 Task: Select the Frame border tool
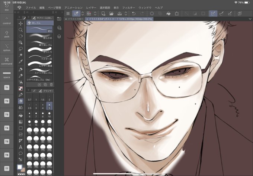(x=20, y=135)
